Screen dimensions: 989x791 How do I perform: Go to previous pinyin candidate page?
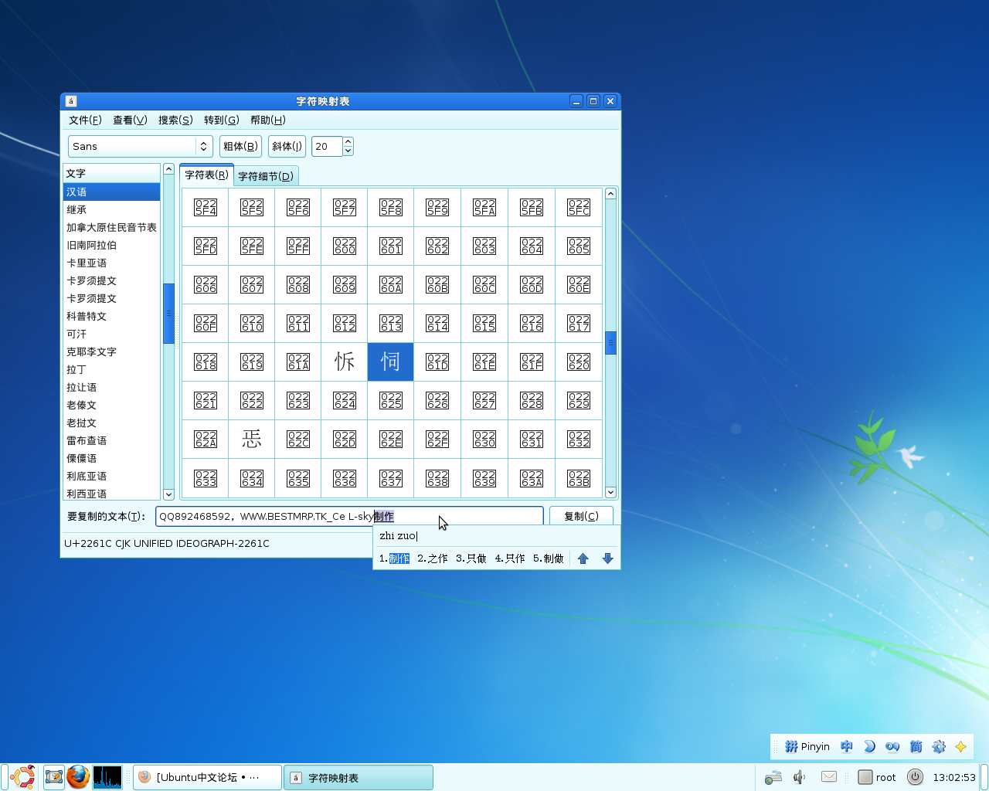tap(583, 558)
